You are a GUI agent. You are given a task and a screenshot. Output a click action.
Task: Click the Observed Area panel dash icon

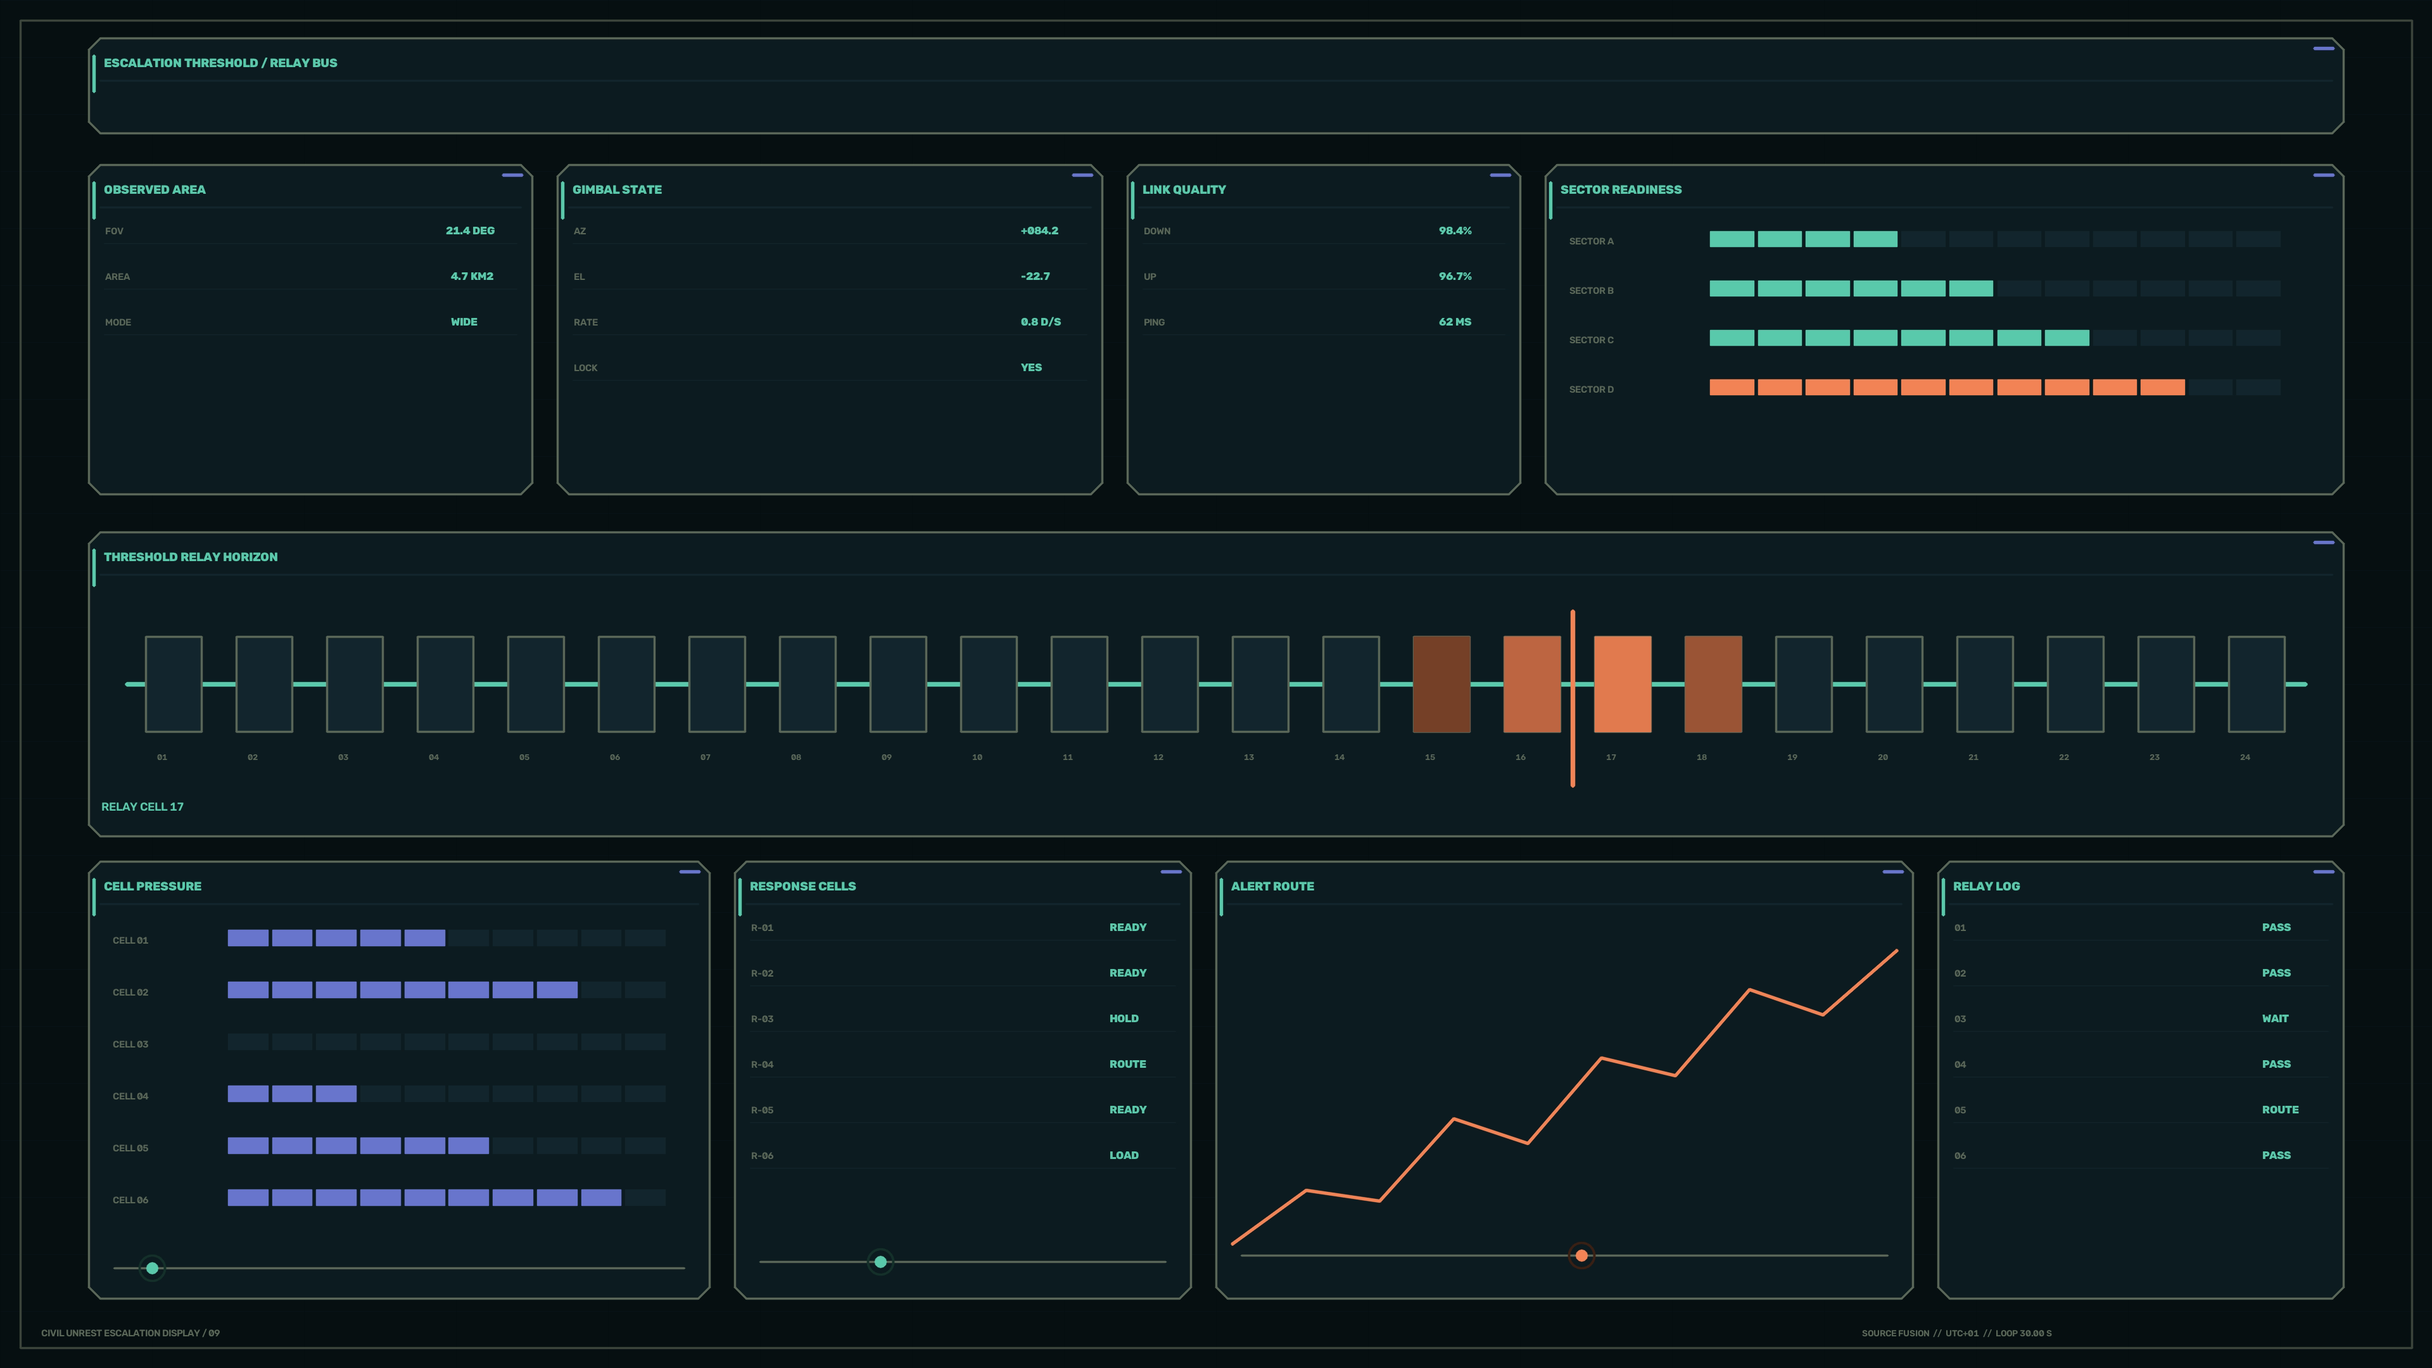(x=512, y=175)
